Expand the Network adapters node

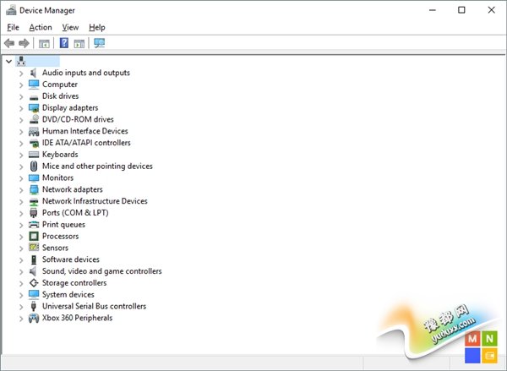[21, 190]
